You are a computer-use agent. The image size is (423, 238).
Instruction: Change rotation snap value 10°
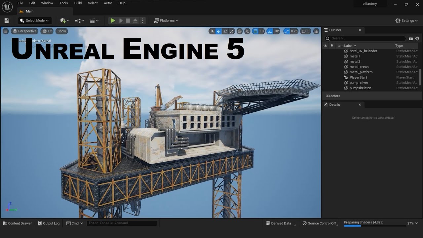tap(277, 31)
